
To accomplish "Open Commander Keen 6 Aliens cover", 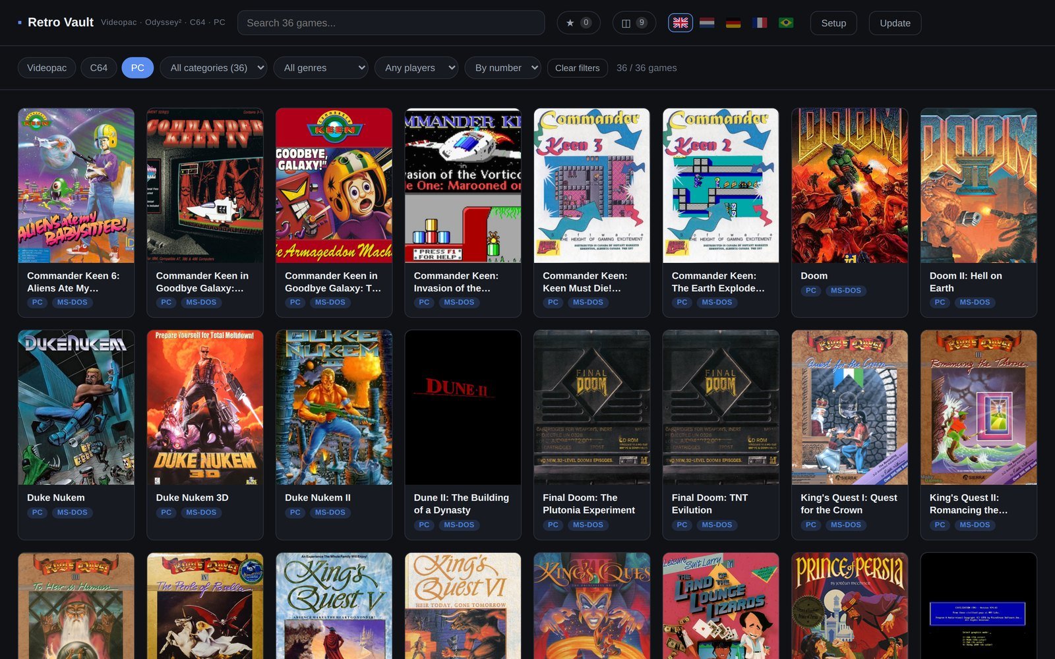I will 76,186.
